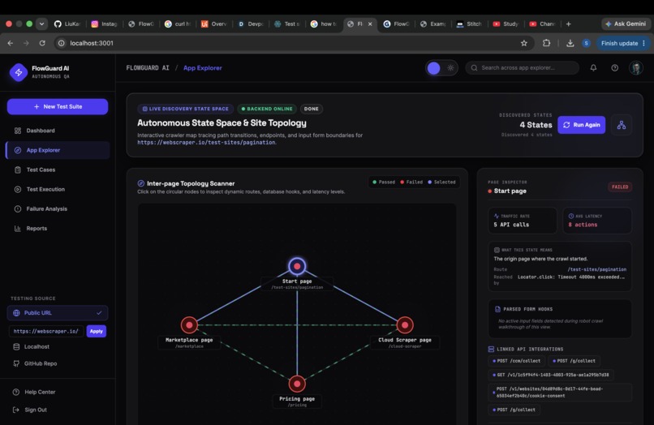The height and width of the screenshot is (425, 654).
Task: Switch to the Study YouTube tab
Action: click(x=506, y=24)
